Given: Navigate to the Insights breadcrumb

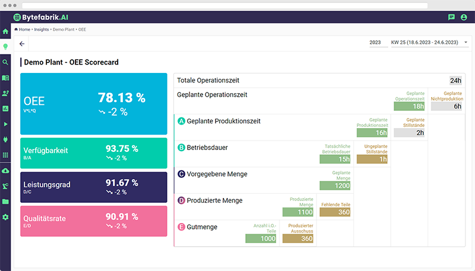Looking at the screenshot, I should coord(42,29).
